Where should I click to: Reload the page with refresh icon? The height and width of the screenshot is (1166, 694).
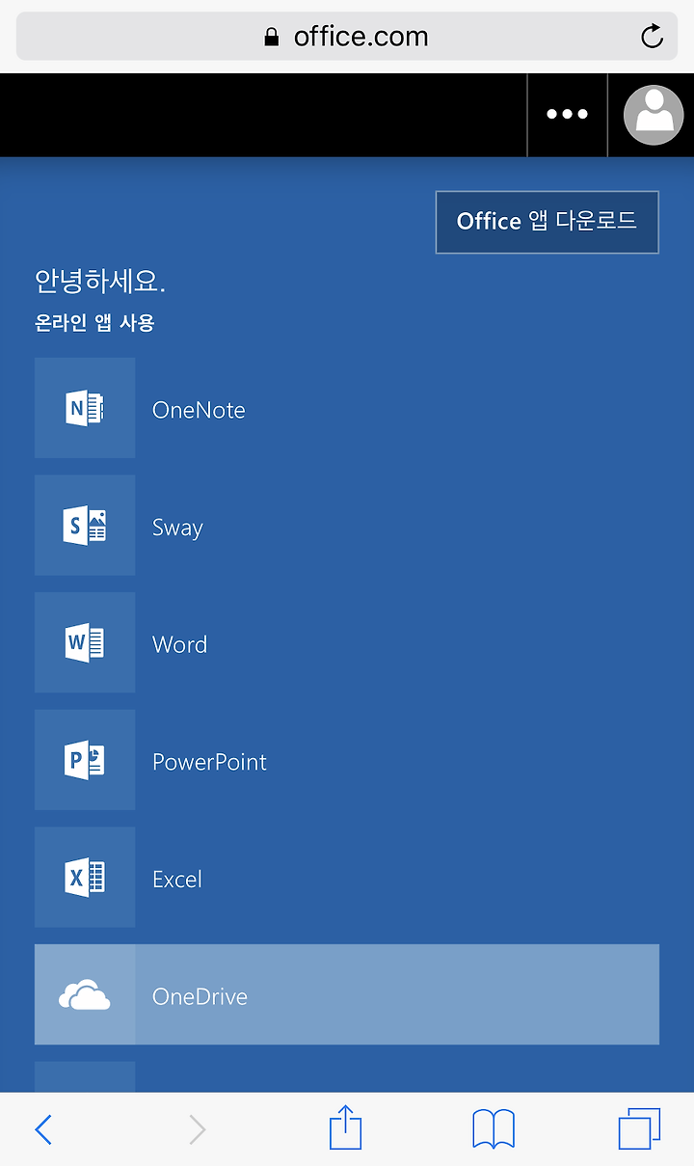coord(653,37)
